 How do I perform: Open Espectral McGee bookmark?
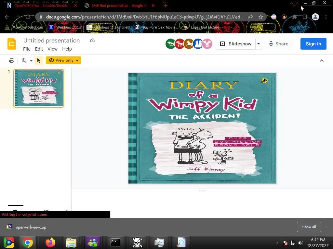click(x=201, y=27)
